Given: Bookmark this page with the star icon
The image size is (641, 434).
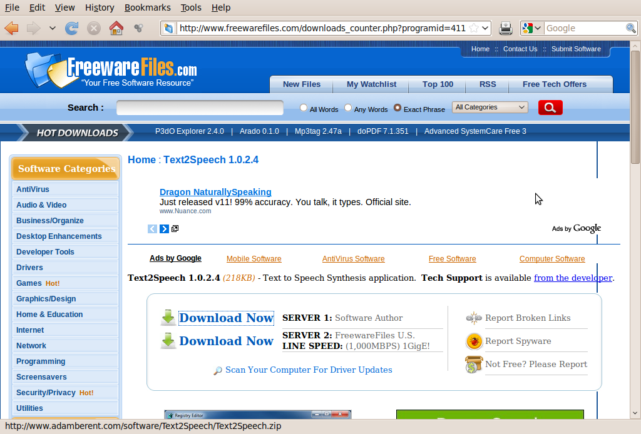Looking at the screenshot, I should (474, 28).
